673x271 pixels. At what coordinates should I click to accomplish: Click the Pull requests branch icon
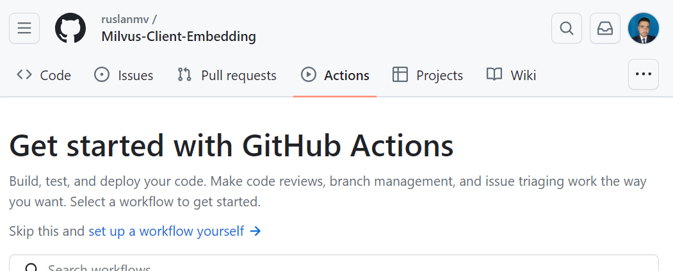[184, 75]
